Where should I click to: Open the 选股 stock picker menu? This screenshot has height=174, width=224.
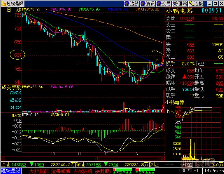pyautogui.click(x=132, y=3)
